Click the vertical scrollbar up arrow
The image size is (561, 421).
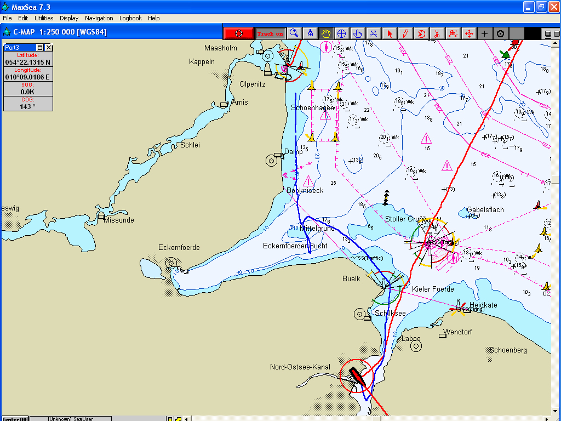click(x=556, y=44)
